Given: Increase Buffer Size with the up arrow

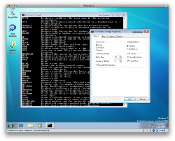Looking at the screenshot, I should pyautogui.click(x=120, y=56).
